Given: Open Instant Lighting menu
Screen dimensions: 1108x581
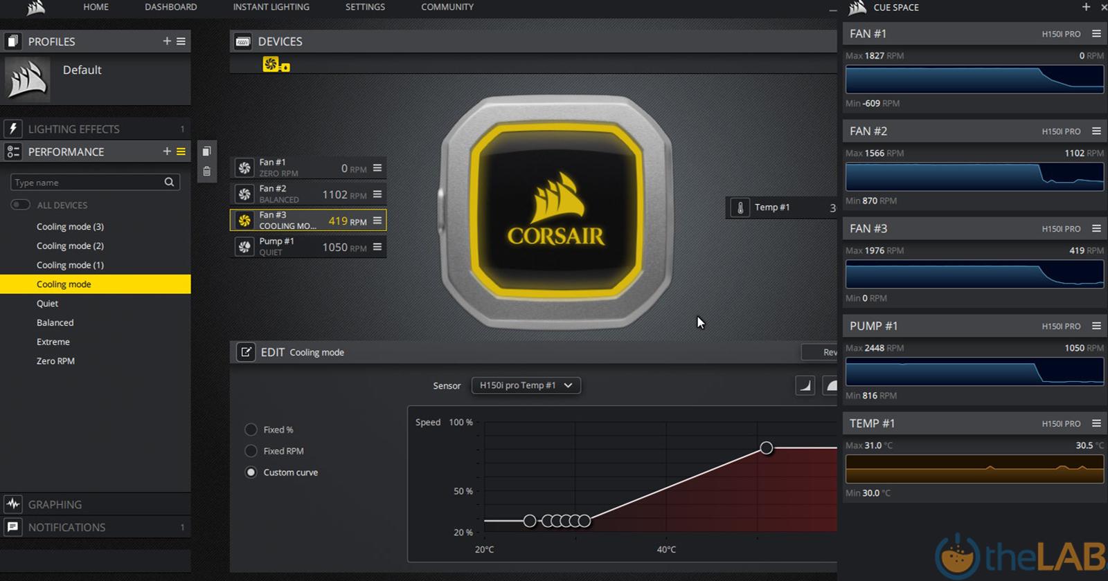Looking at the screenshot, I should coord(271,7).
